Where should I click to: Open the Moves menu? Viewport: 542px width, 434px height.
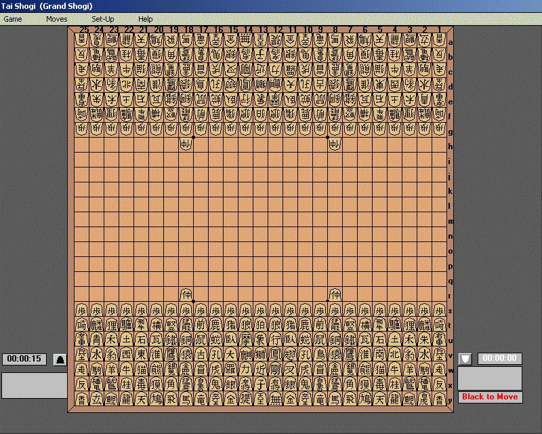tap(57, 19)
